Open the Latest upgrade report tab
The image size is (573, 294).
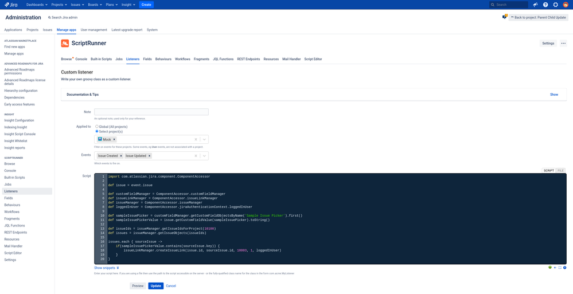127,30
